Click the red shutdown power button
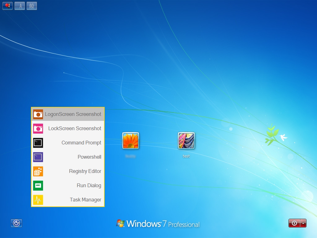 [294, 223]
